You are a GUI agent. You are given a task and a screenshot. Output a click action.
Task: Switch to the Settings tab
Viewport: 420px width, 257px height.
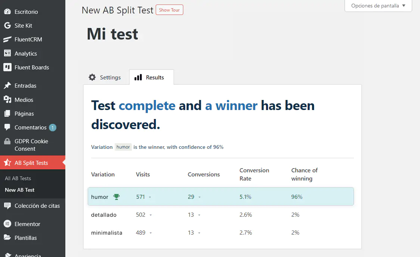(105, 78)
